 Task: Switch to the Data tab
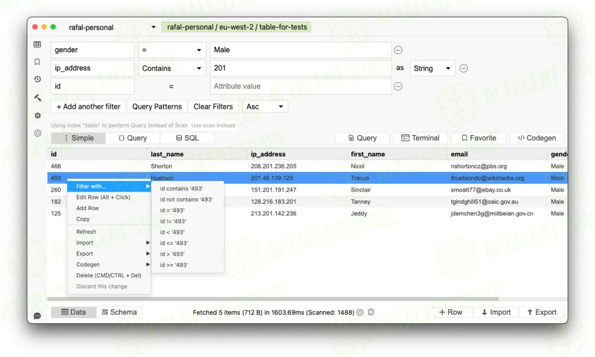[73, 312]
